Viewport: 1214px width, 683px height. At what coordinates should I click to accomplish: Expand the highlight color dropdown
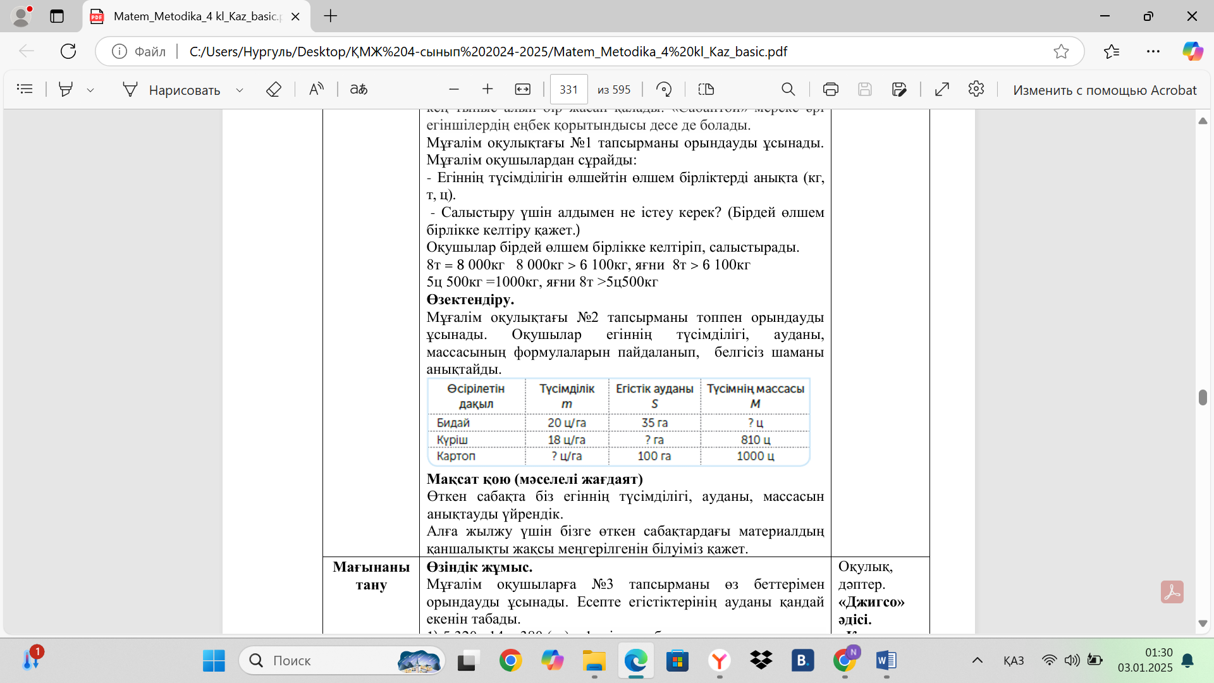point(90,90)
